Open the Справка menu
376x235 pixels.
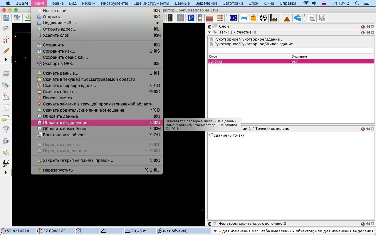[288, 3]
